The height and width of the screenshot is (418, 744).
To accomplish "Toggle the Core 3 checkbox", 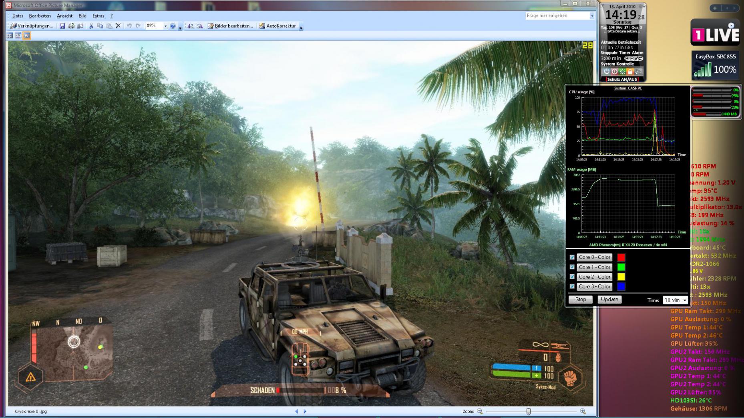I will point(572,286).
